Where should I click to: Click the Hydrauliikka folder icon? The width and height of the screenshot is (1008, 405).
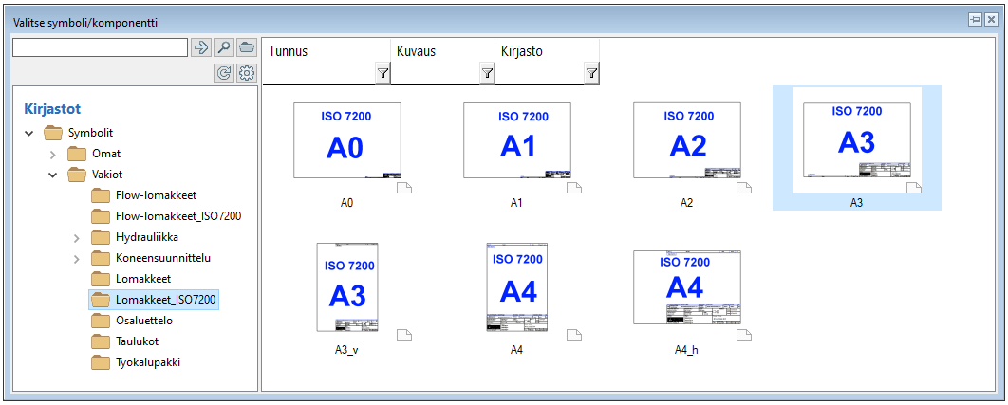point(101,237)
